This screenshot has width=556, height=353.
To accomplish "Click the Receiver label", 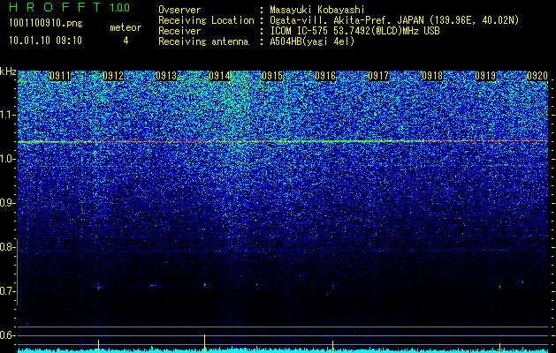I will [179, 31].
